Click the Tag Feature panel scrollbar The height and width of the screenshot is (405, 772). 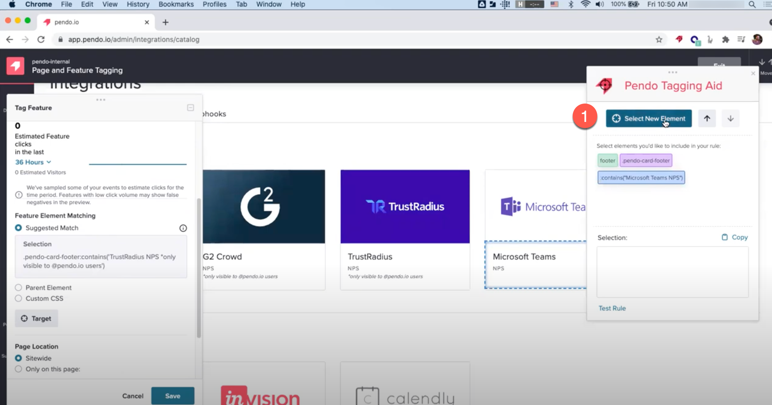(199, 268)
